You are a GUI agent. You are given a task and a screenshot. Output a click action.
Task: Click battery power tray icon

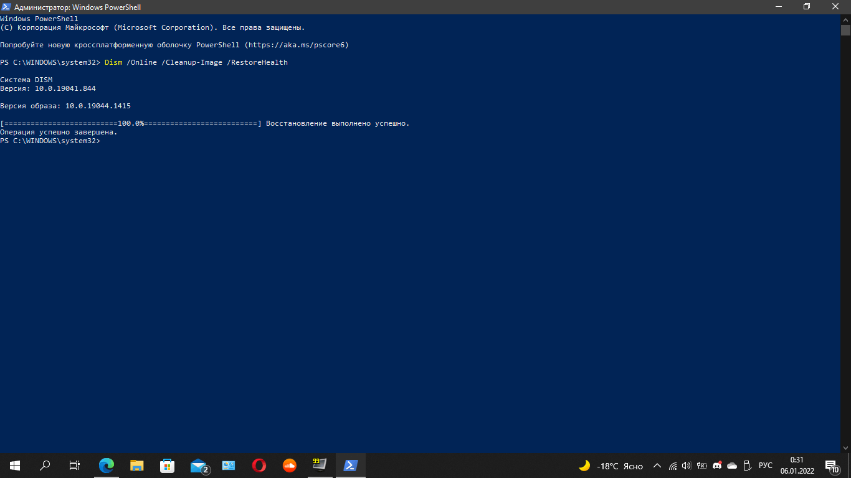701,466
